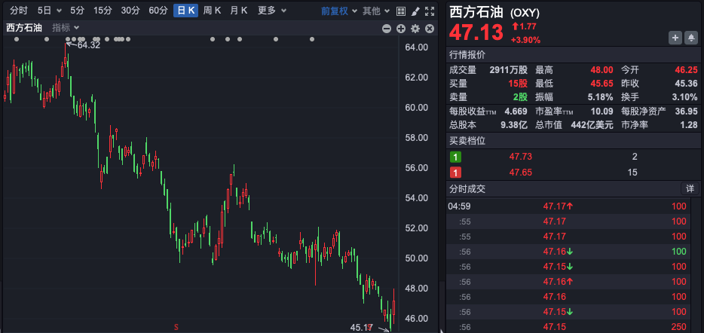Switch to 周K weekly chart tab
Screen dimensions: 704x333
[212, 11]
